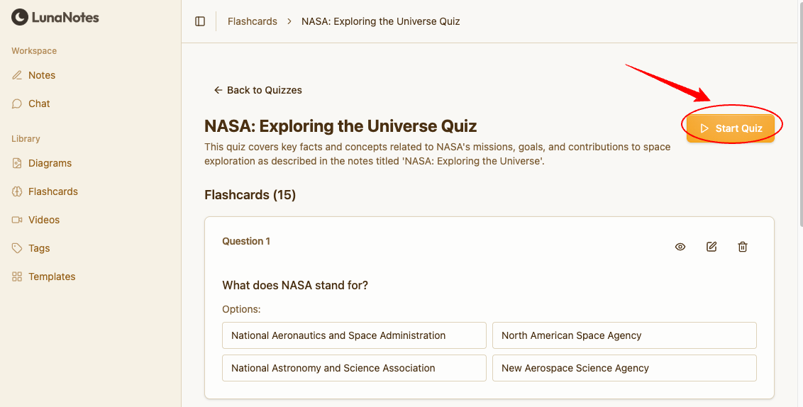Image resolution: width=803 pixels, height=407 pixels.
Task: Delete Question 1 with trash icon
Action: pos(743,247)
